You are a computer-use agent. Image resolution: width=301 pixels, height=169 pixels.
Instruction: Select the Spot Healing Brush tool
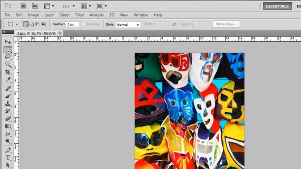8,89
